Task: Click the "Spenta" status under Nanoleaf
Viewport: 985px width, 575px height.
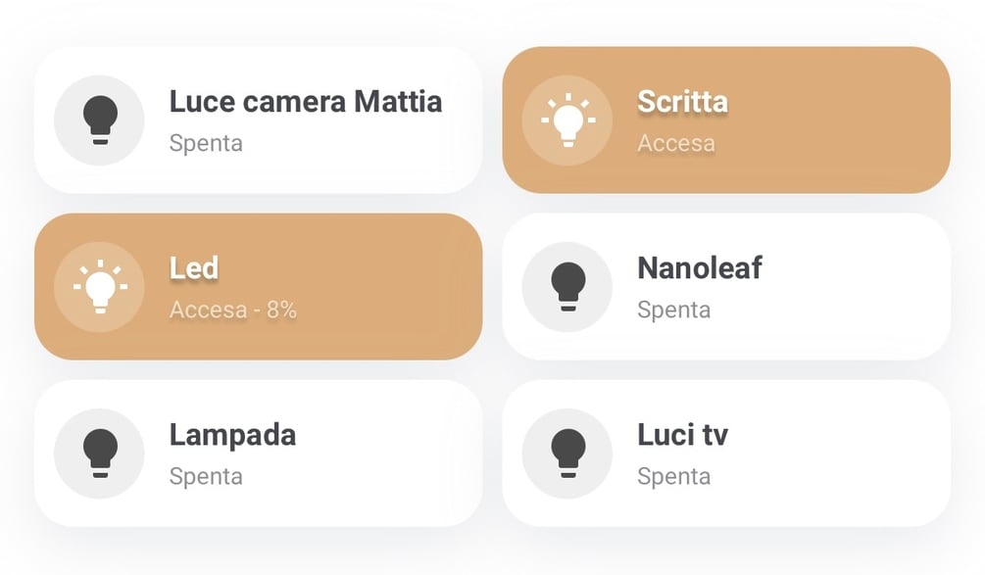Action: tap(673, 310)
